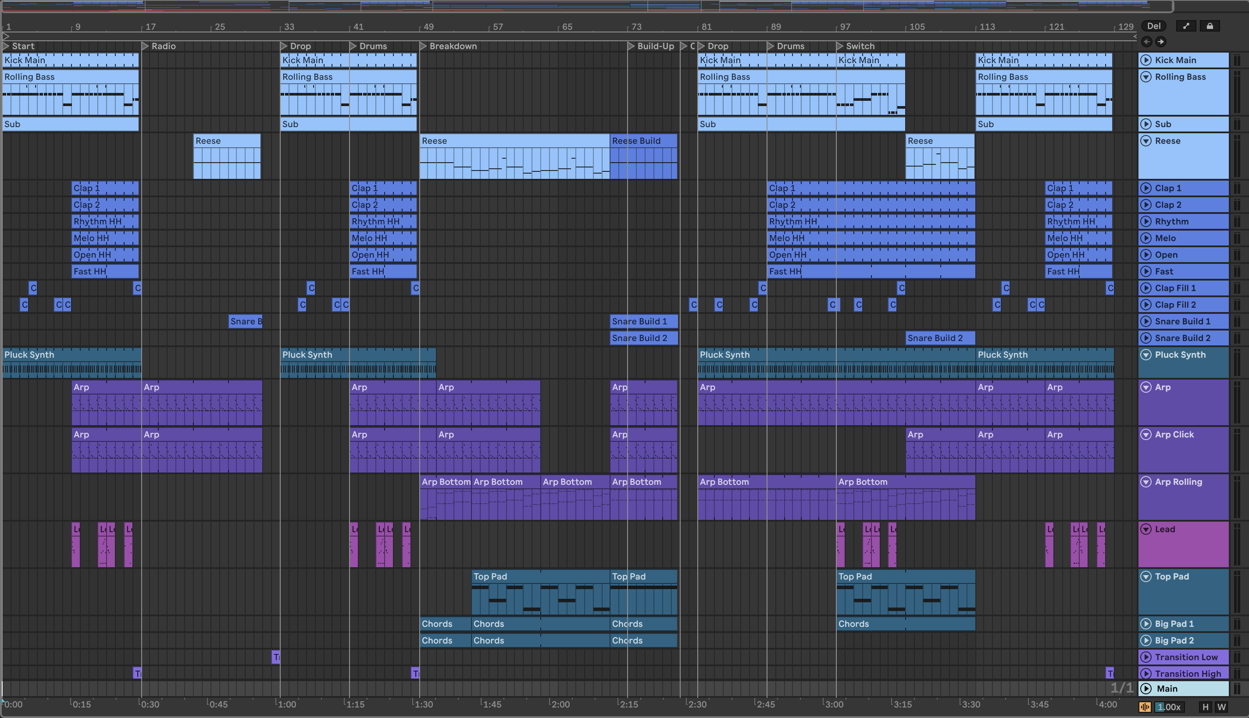Unfold the Kick Main track
This screenshot has height=718, width=1249.
[1146, 60]
